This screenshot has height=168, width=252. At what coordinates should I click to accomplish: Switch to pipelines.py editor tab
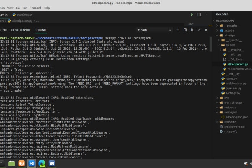[23, 15]
